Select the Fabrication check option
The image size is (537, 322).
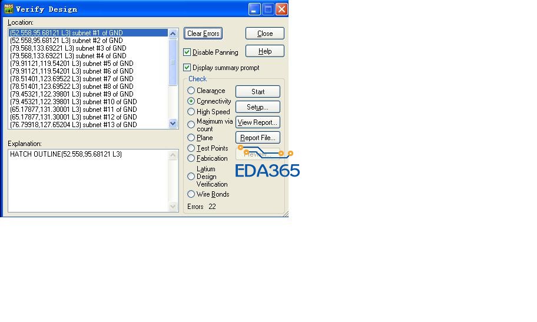click(x=191, y=158)
